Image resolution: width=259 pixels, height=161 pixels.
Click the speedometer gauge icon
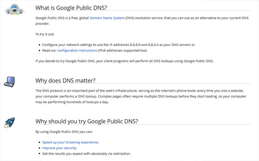[15, 10]
